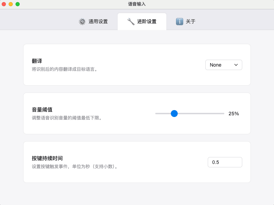Maximize the window with green button
The width and height of the screenshot is (274, 205).
[18, 4]
